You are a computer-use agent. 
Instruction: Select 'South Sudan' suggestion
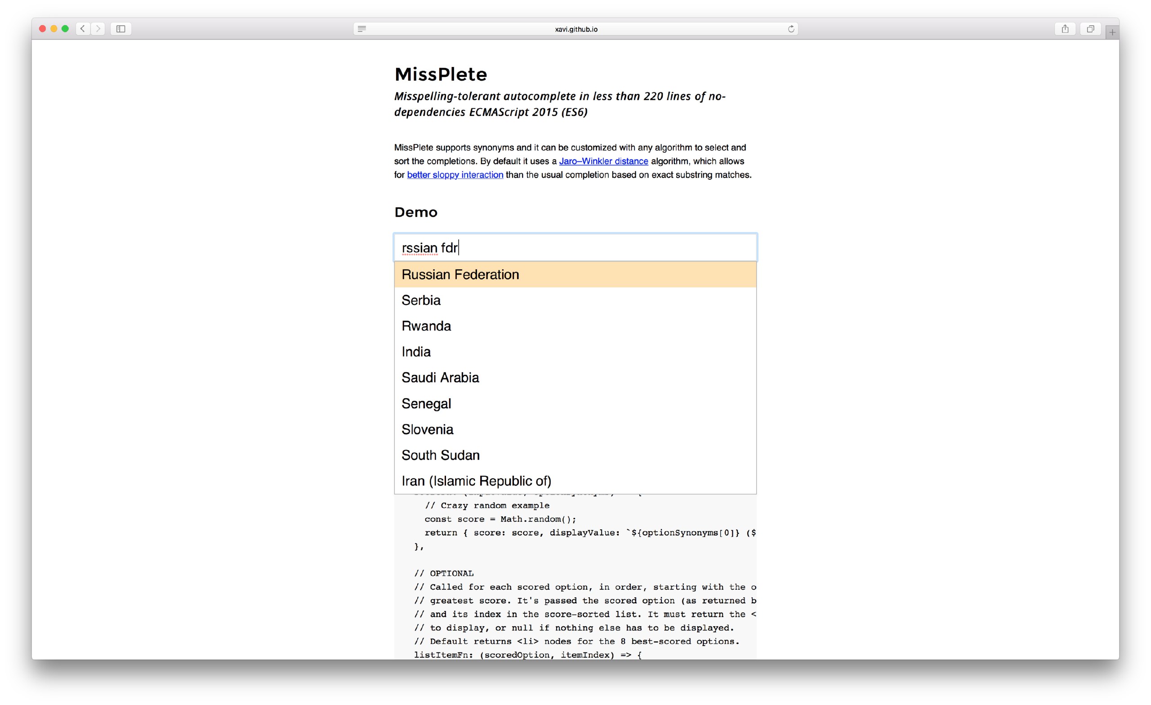(575, 455)
